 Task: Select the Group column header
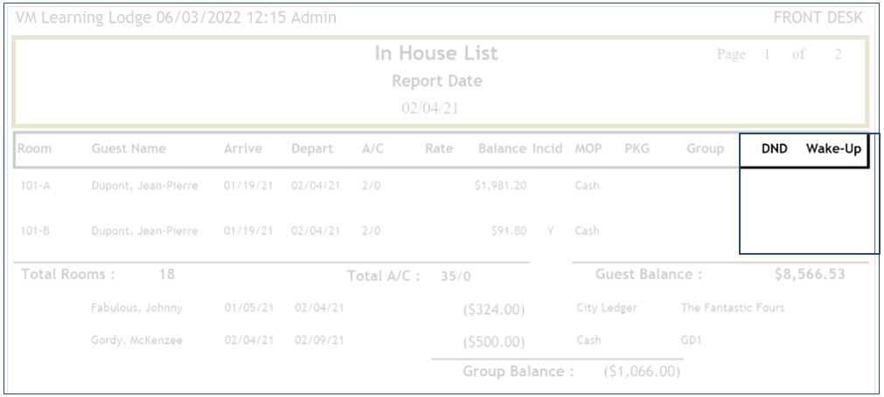click(x=705, y=148)
